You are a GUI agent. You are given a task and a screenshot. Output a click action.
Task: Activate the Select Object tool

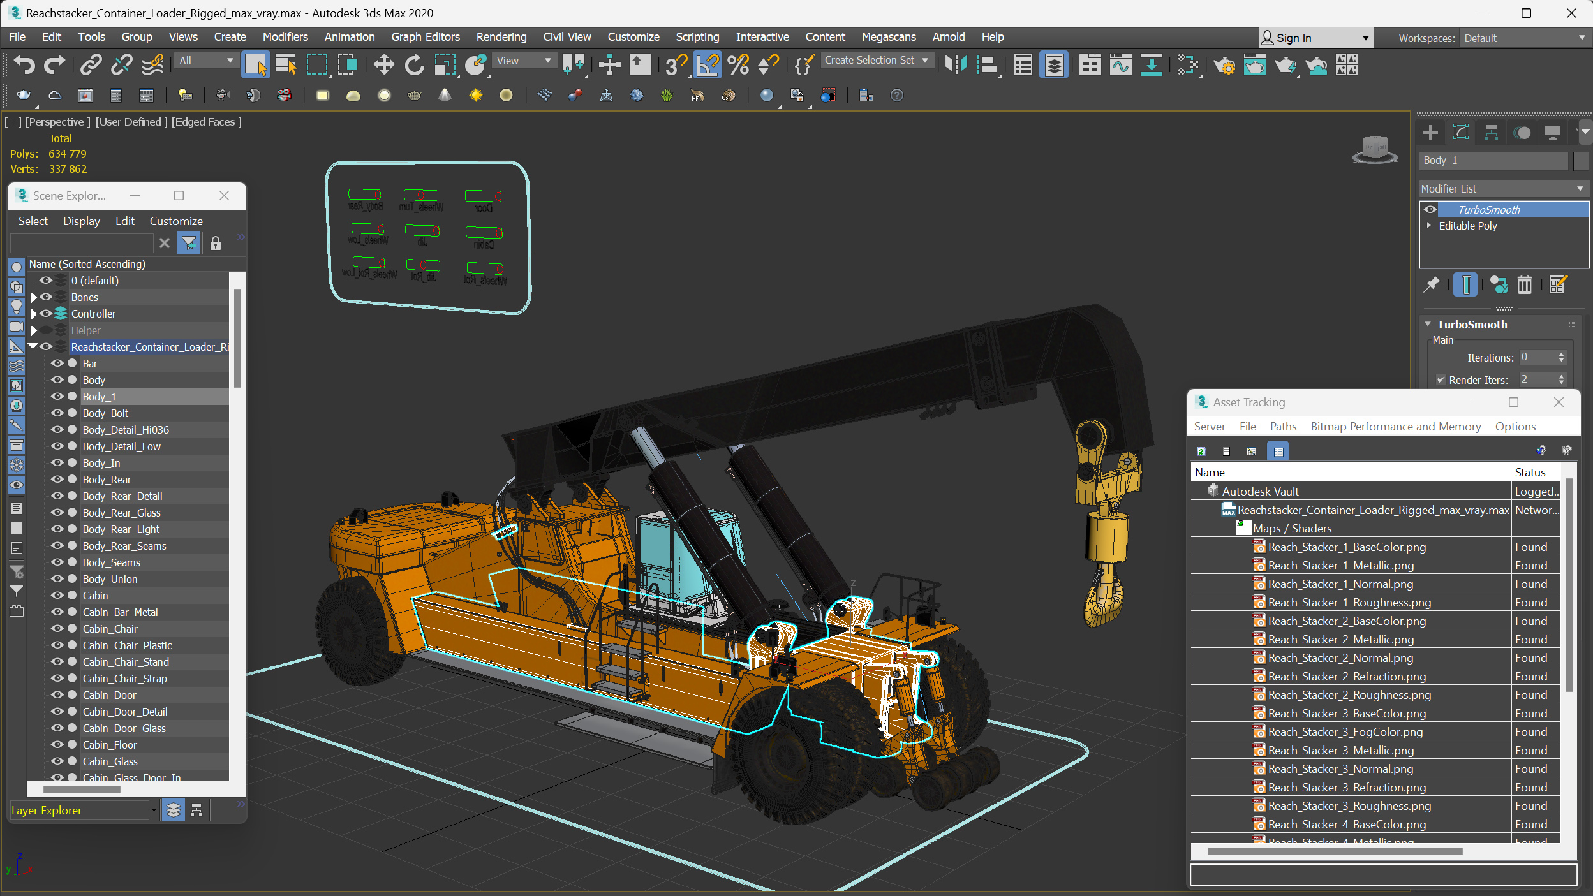pos(255,64)
